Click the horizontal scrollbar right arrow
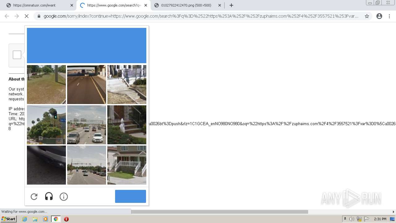The image size is (396, 223). (394, 212)
